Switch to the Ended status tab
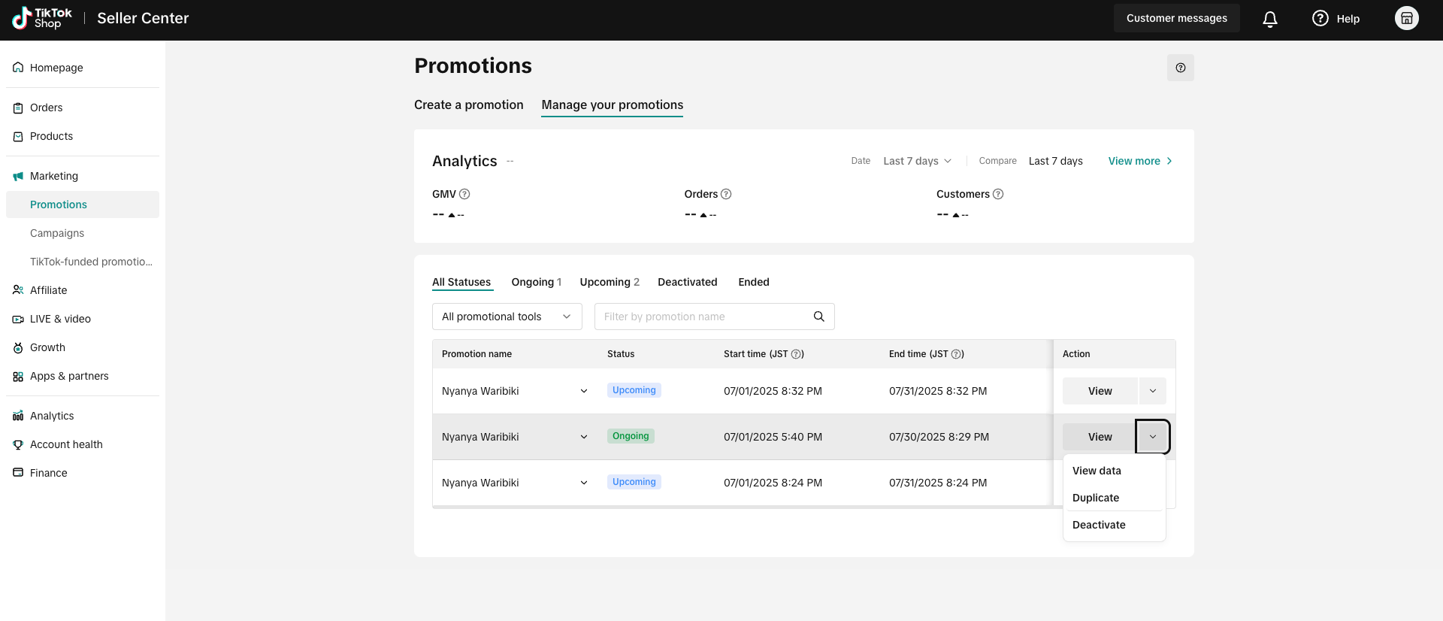 pyautogui.click(x=754, y=282)
